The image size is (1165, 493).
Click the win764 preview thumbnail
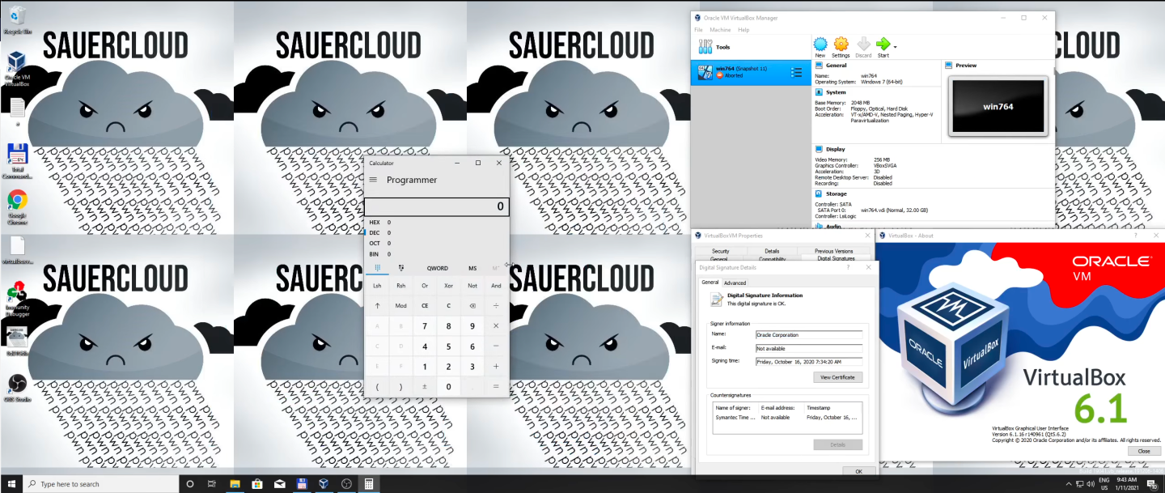point(998,106)
